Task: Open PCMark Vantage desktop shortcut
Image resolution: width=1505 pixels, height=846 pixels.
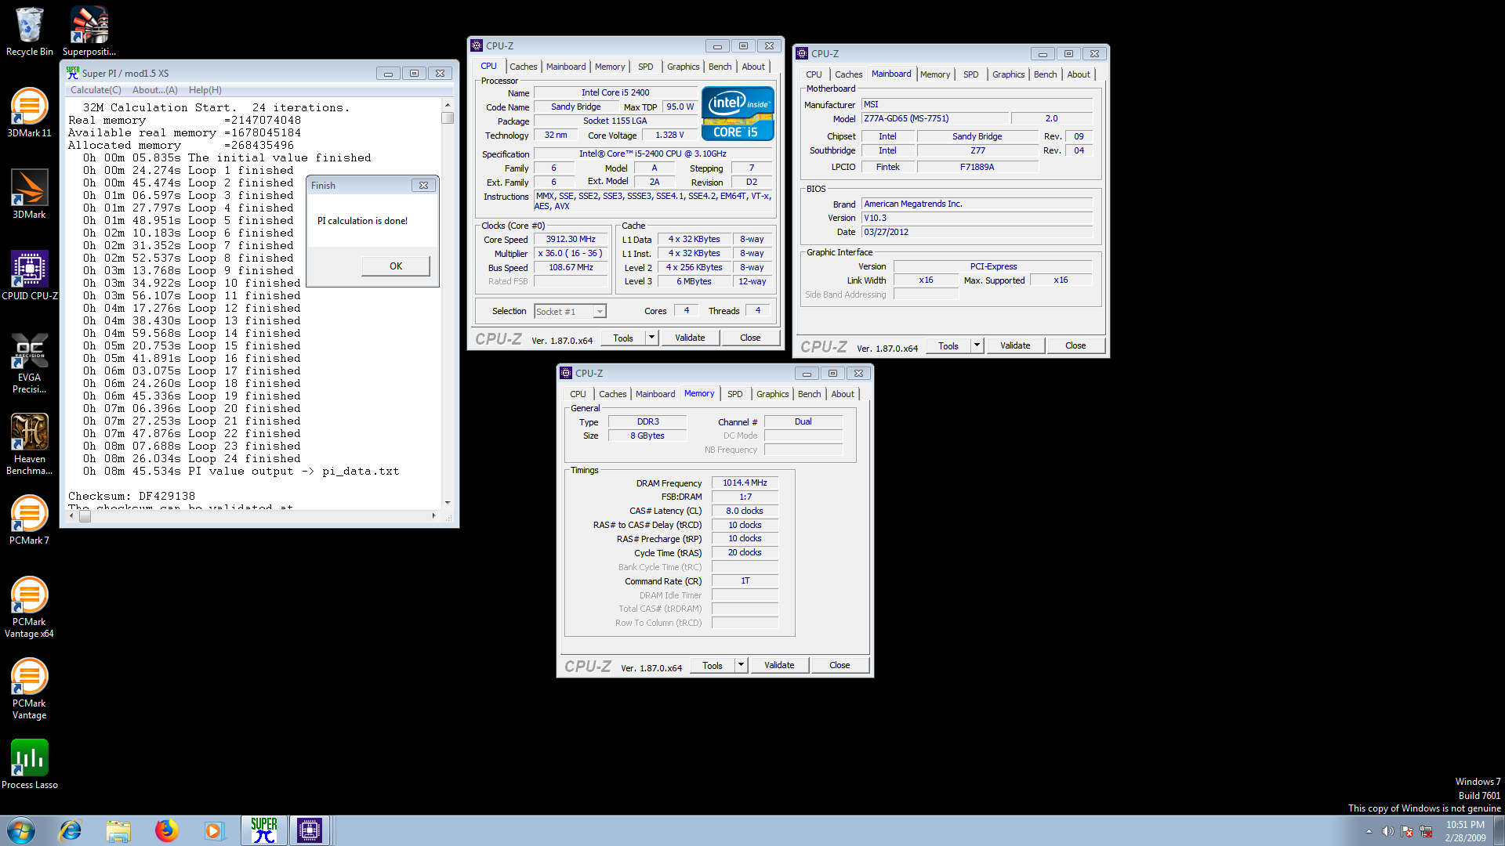Action: (x=30, y=689)
